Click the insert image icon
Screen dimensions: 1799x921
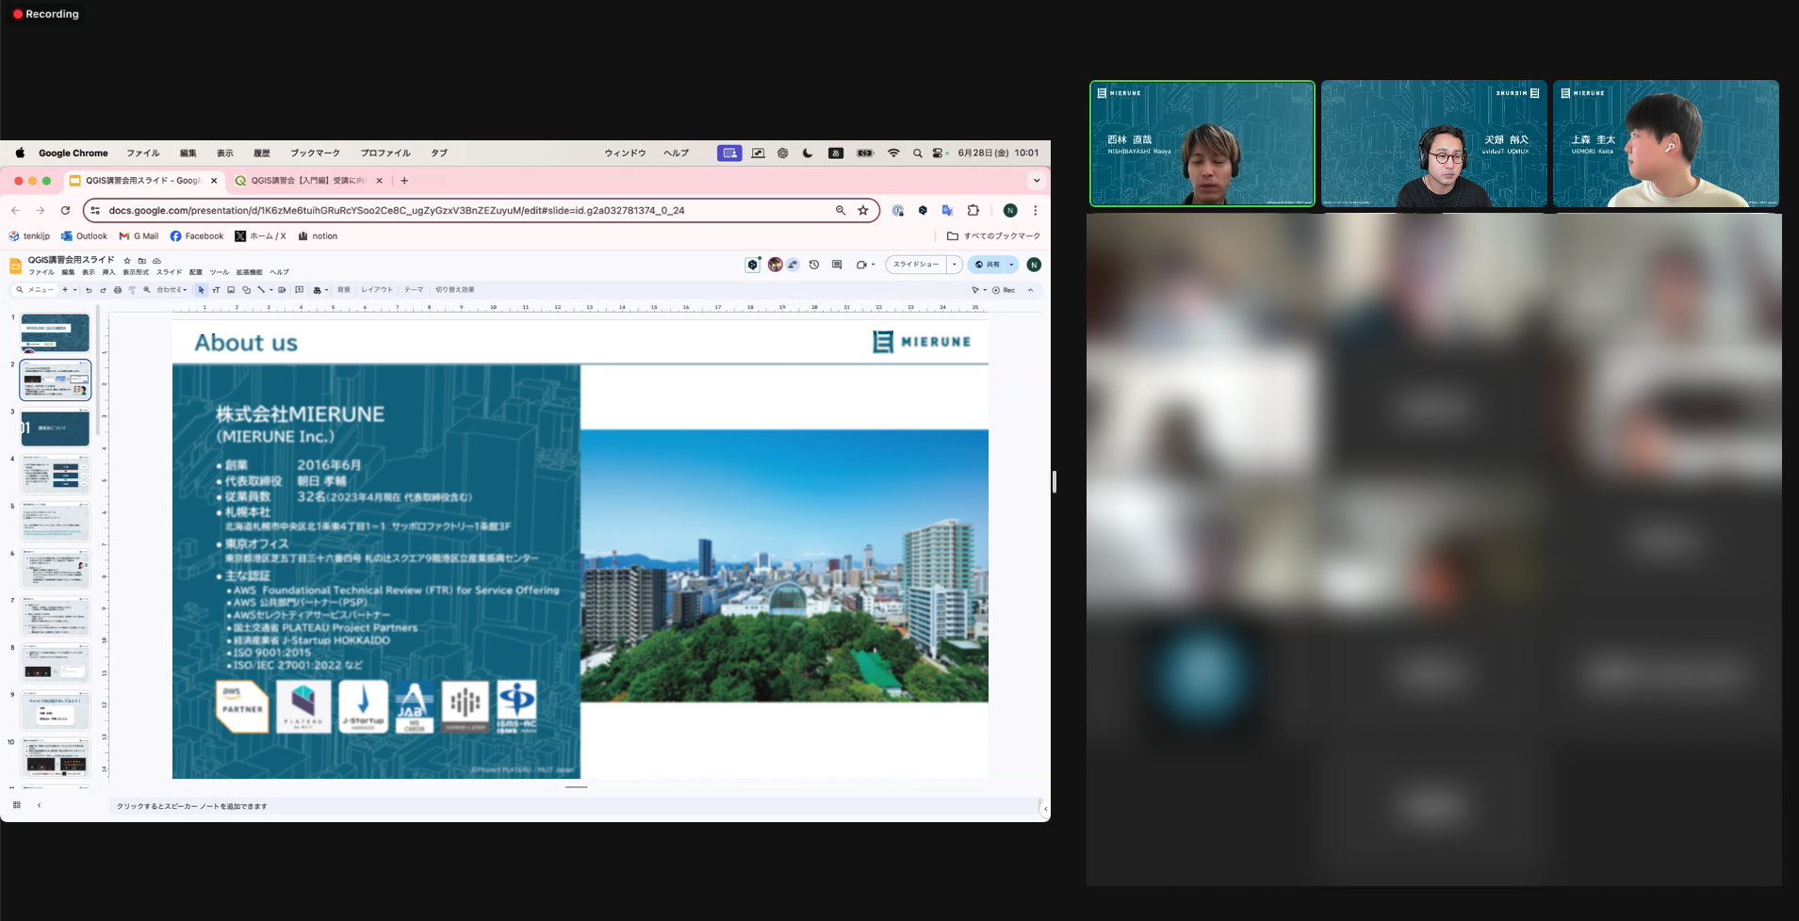[231, 290]
